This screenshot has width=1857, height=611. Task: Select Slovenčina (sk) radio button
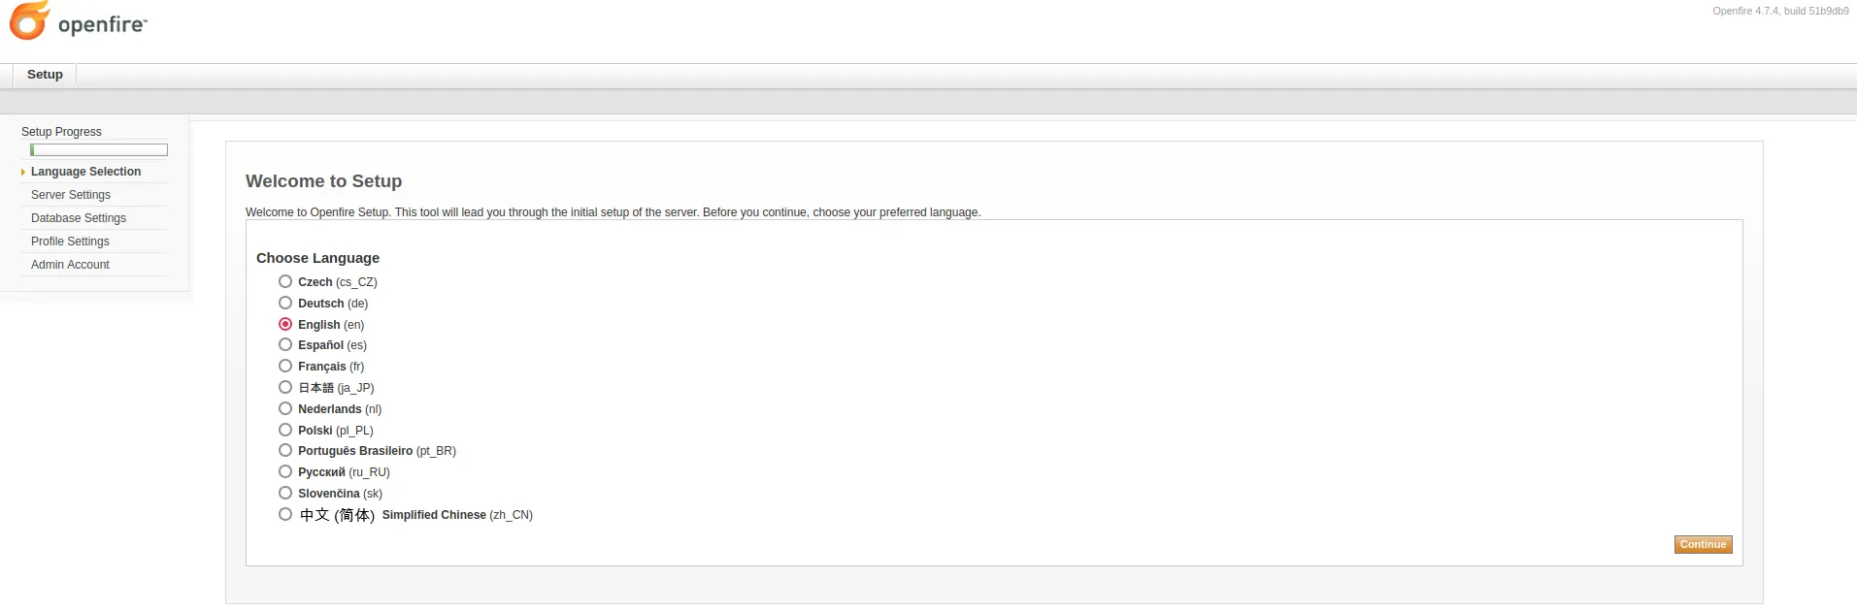click(x=285, y=493)
